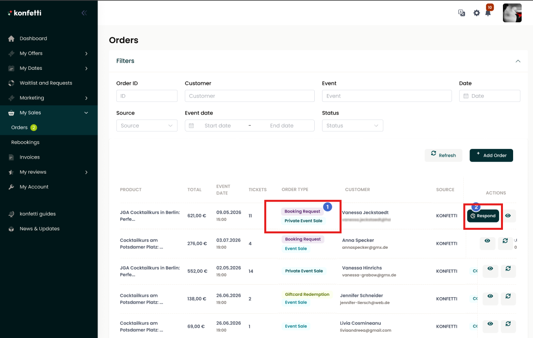View Livia Cosmineanu's order via eye icon
Screen dimensions: 533x338
coord(490,324)
